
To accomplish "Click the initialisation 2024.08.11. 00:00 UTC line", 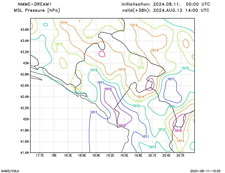I will 166,4.
